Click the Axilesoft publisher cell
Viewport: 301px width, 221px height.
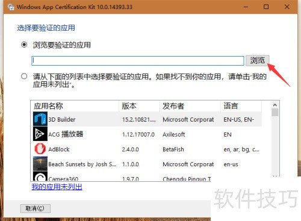[174, 134]
